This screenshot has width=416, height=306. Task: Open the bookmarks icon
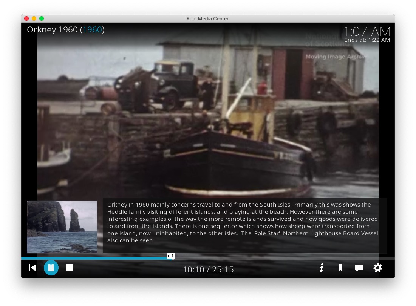pyautogui.click(x=340, y=268)
